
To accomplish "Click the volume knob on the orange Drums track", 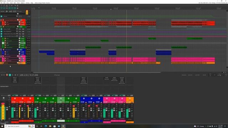I will point(18,63).
